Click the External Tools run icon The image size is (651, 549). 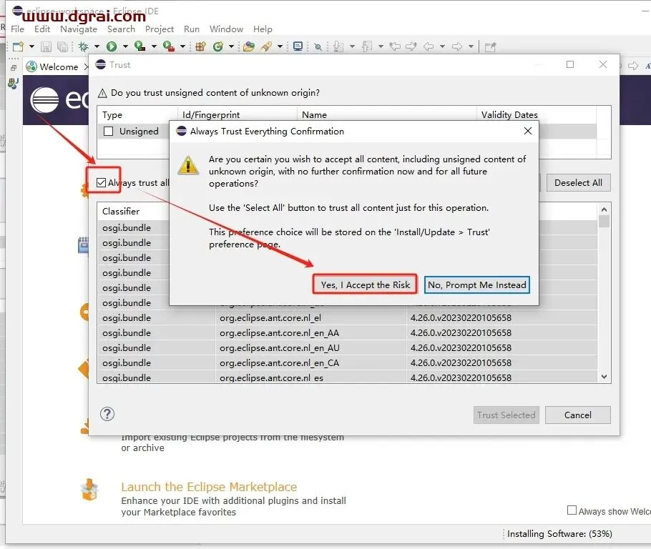pos(169,46)
